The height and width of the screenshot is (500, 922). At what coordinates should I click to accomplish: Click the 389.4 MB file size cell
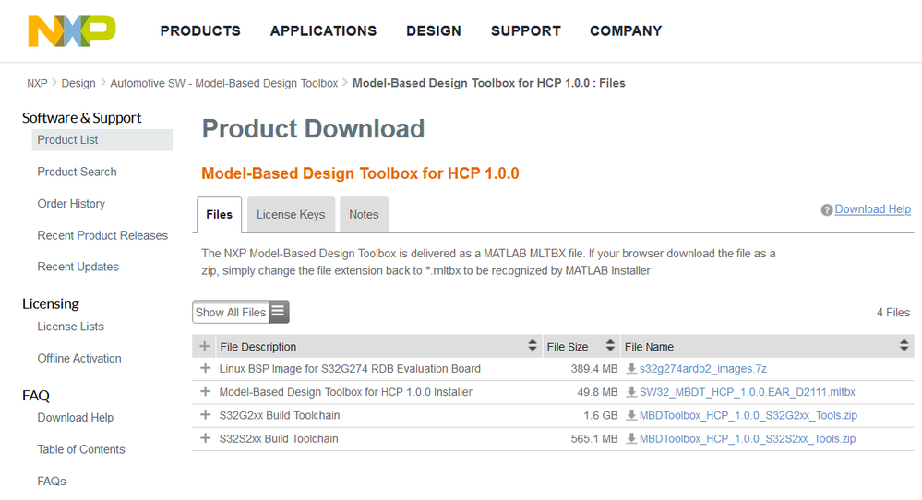point(593,369)
